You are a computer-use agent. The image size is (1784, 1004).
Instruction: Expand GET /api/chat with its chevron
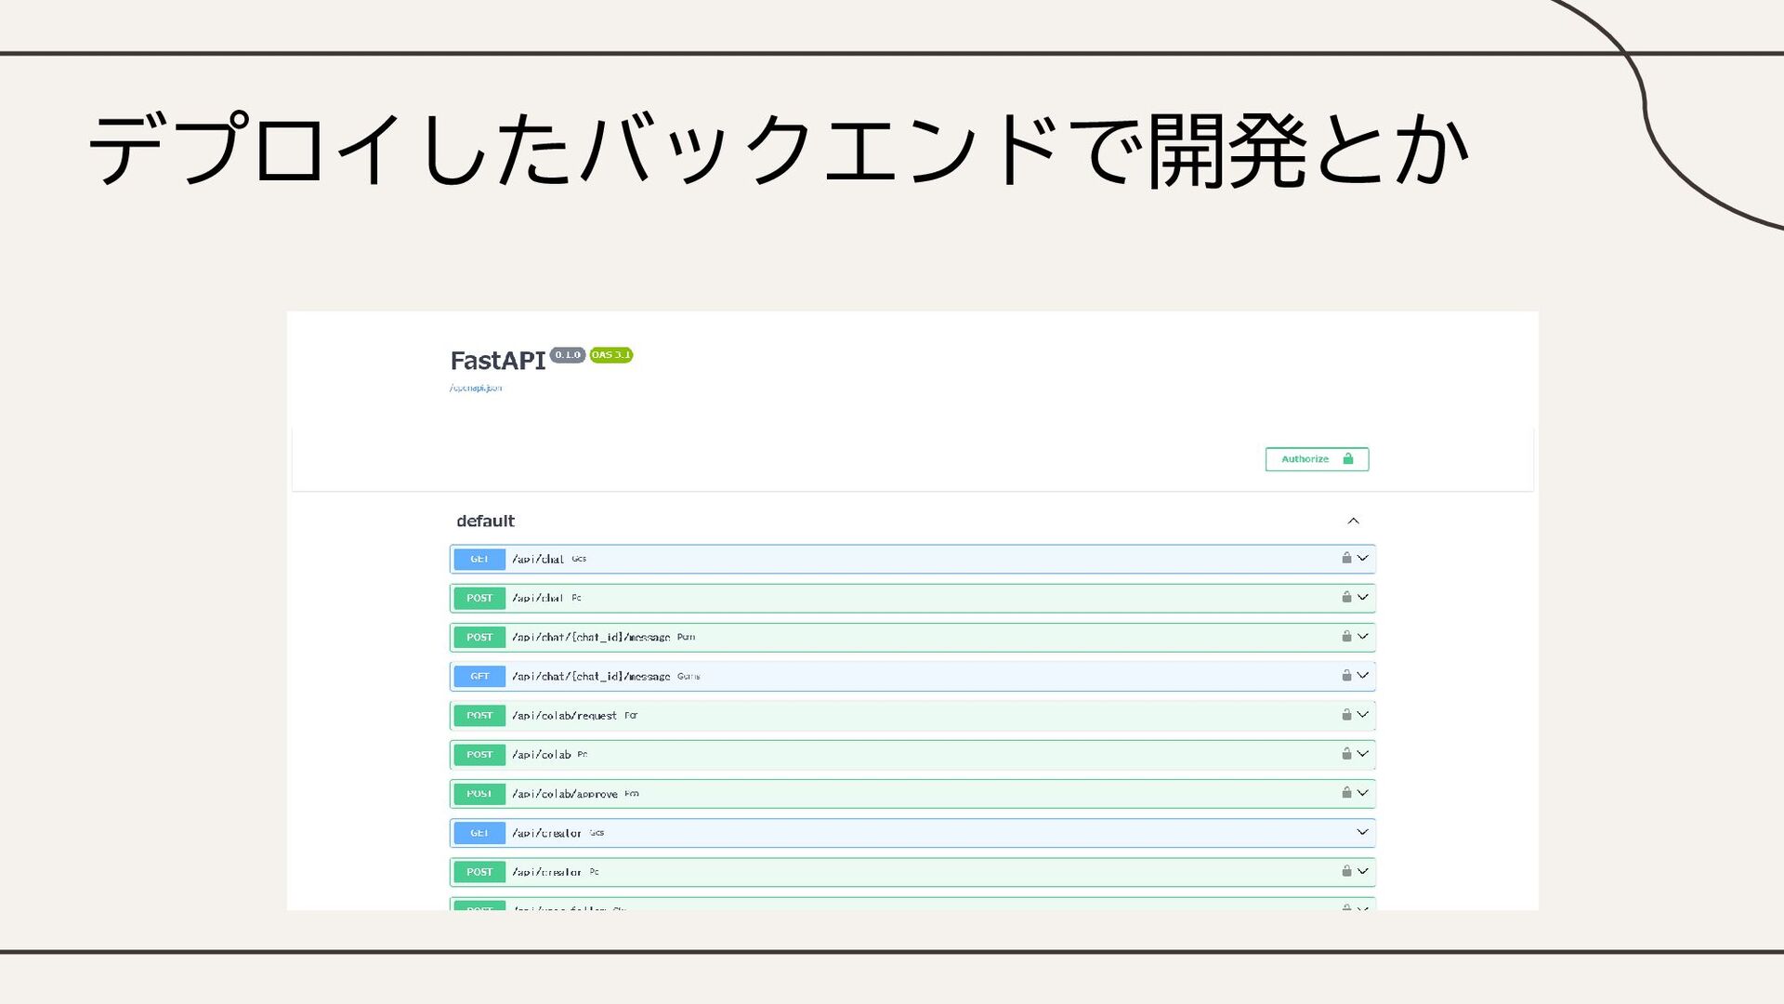[x=1363, y=558]
